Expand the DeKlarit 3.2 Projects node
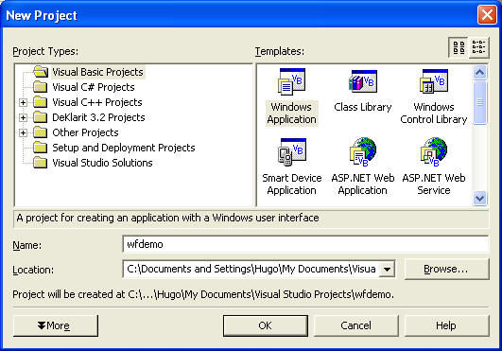Image resolution: width=502 pixels, height=351 pixels. 23,117
